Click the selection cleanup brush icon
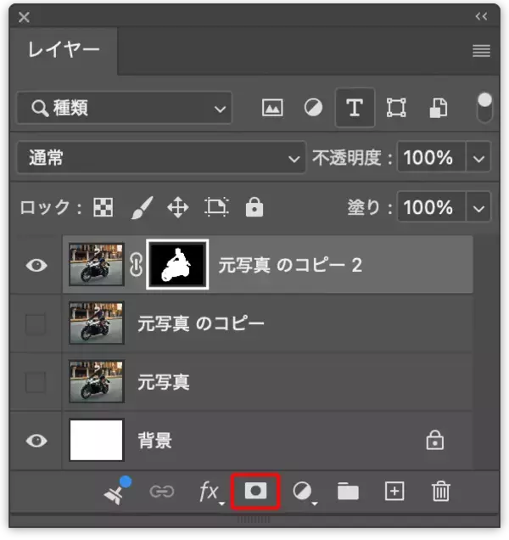The height and width of the screenshot is (540, 509). [x=117, y=491]
